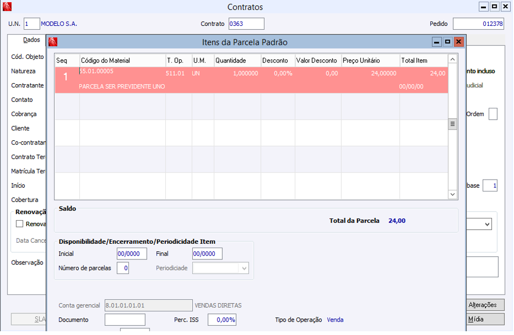
Task: Click the Código do Material column header
Action: (x=123, y=60)
